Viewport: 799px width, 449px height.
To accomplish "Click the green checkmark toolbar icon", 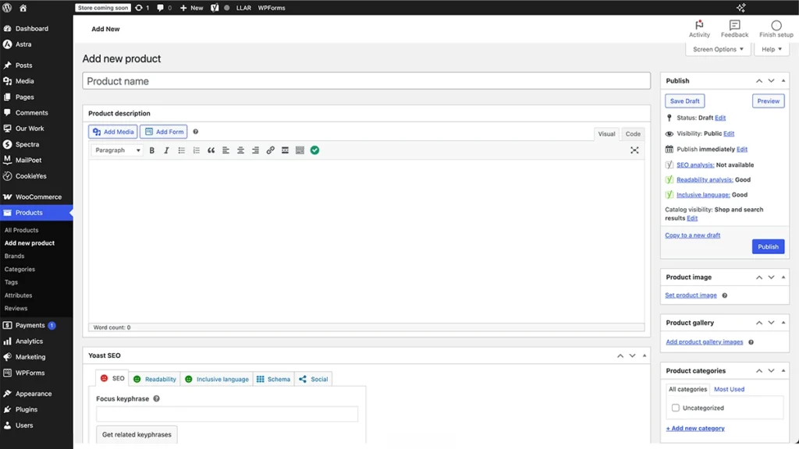I will 315,150.
